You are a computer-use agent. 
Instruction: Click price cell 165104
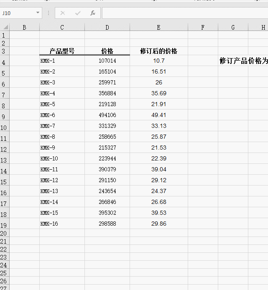point(107,71)
